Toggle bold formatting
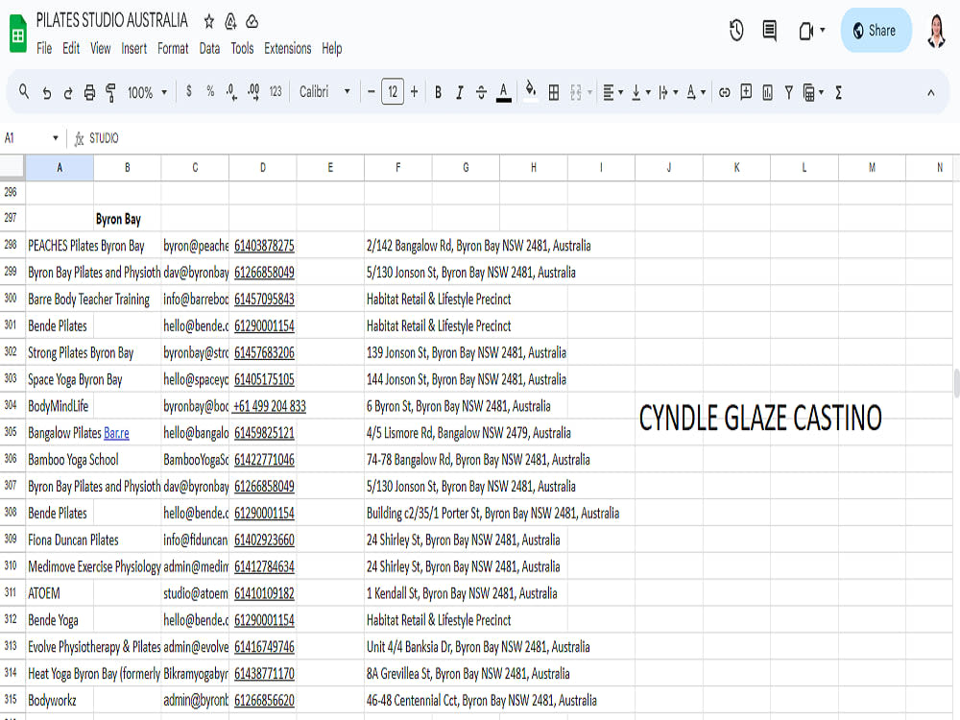The height and width of the screenshot is (720, 960). point(438,92)
